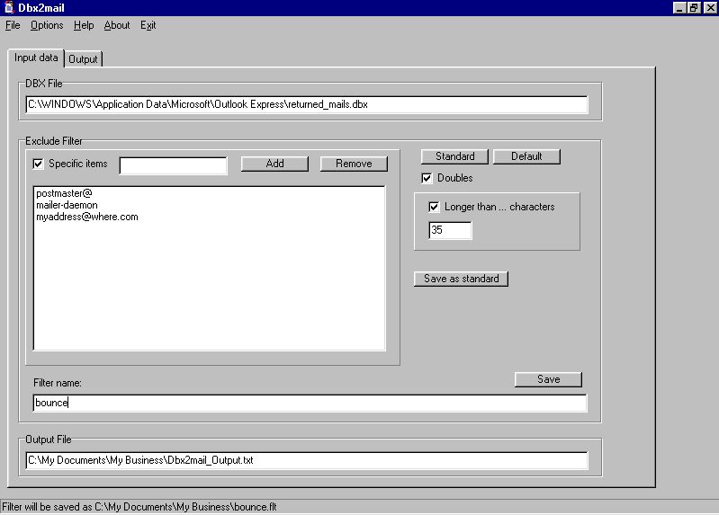719x515 pixels.
Task: Toggle the Specific items checkbox
Action: pos(38,164)
